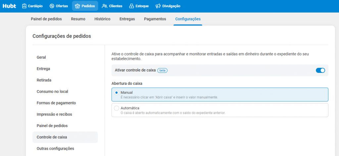Open the Entregas tab
The image size is (339, 156).
pyautogui.click(x=127, y=19)
